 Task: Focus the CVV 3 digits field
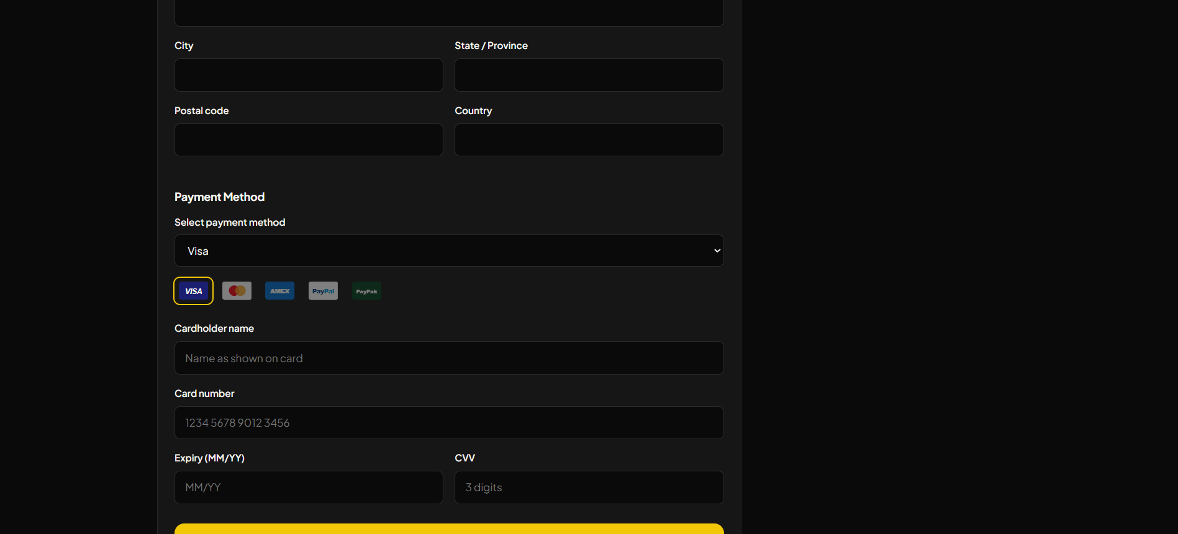point(589,487)
